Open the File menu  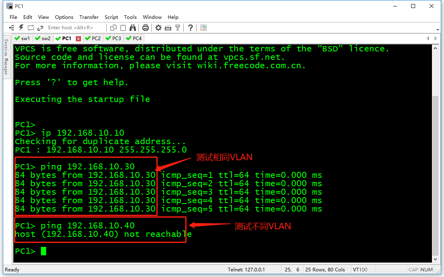click(x=13, y=17)
